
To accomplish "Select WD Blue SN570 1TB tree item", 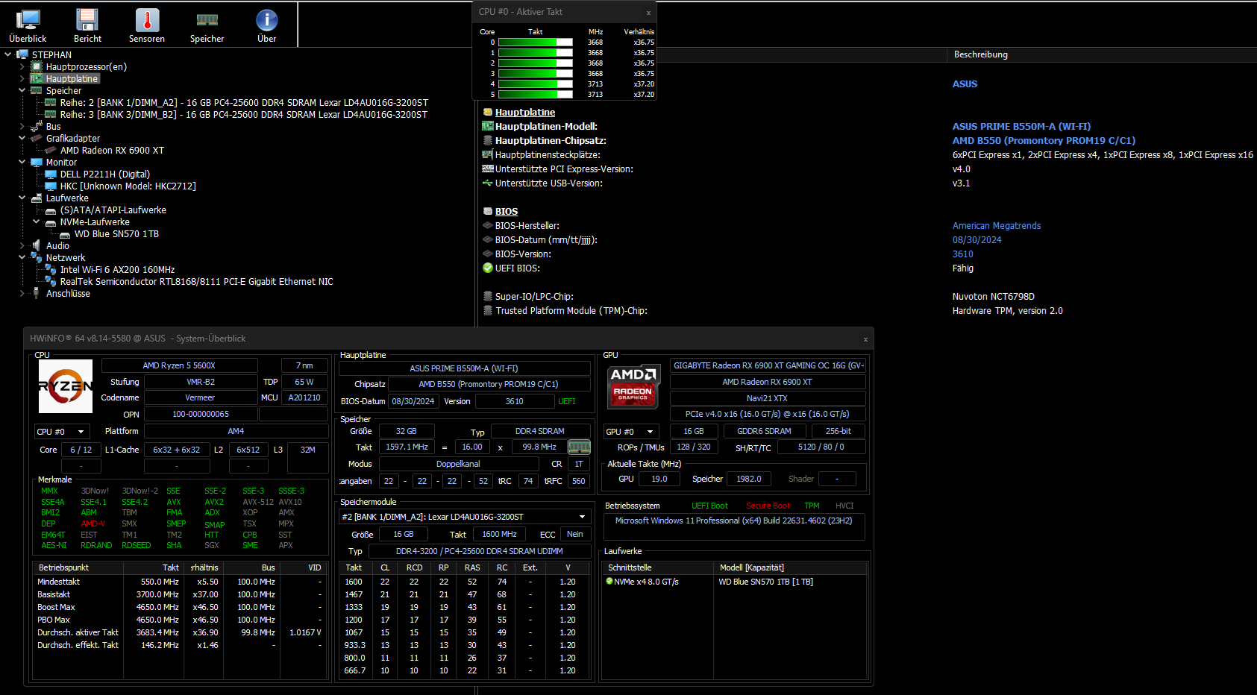I will coord(116,233).
